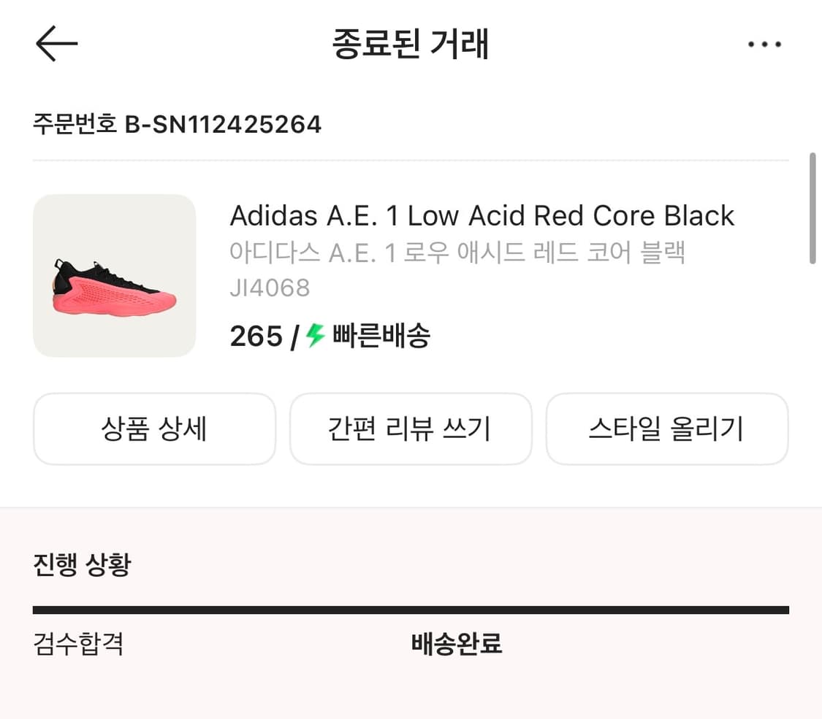Tap the green lightning fast-delivery icon
This screenshot has height=719, width=822.
[x=315, y=336]
